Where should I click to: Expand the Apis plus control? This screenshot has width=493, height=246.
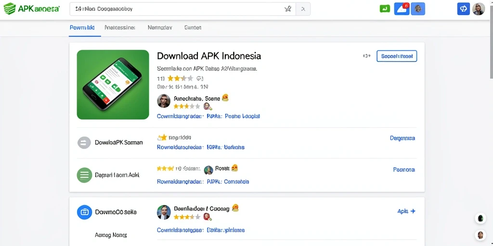[406, 211]
